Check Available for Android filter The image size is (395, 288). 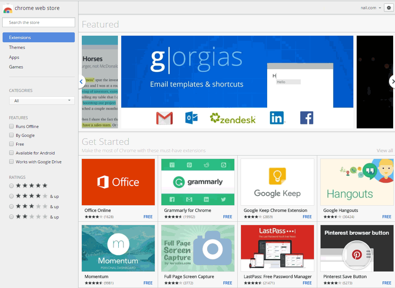tap(11, 153)
